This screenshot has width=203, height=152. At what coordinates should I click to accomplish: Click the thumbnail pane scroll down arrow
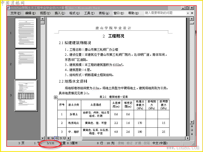(43, 138)
